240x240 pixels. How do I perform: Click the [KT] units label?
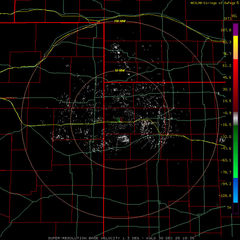pos(228,18)
